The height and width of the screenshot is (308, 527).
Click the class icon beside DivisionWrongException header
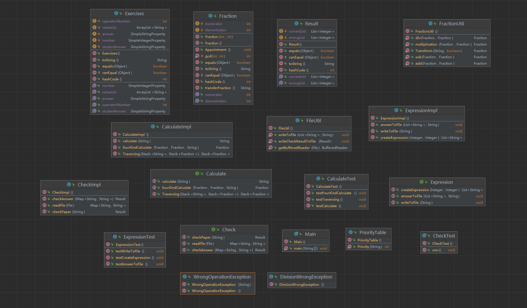click(271, 277)
